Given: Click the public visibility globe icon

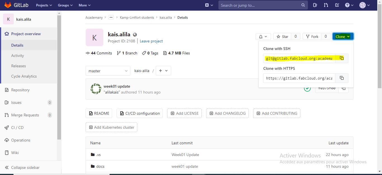Looking at the screenshot, I should [x=135, y=35].
